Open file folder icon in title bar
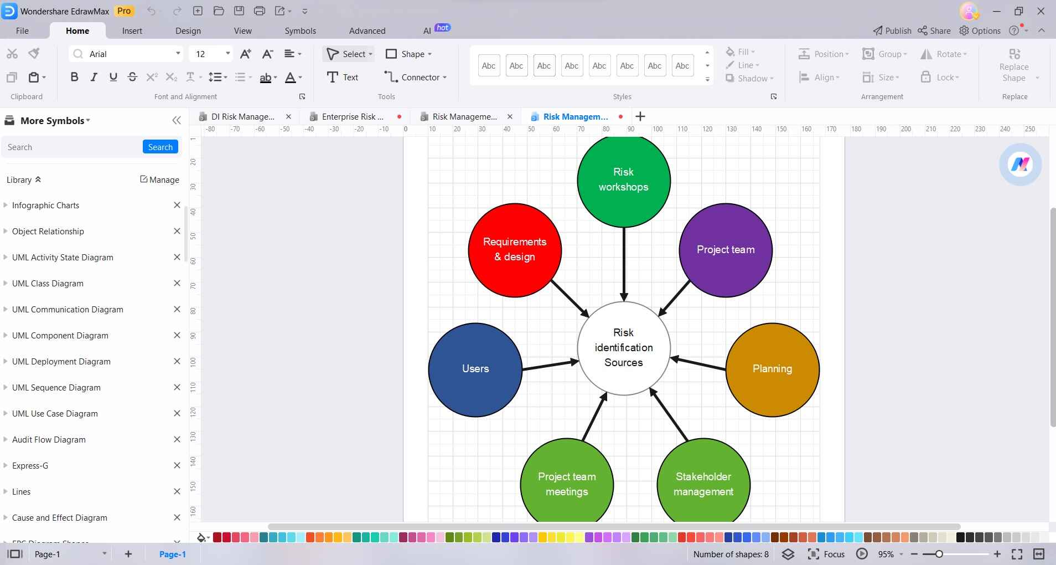The width and height of the screenshot is (1056, 565). (218, 11)
